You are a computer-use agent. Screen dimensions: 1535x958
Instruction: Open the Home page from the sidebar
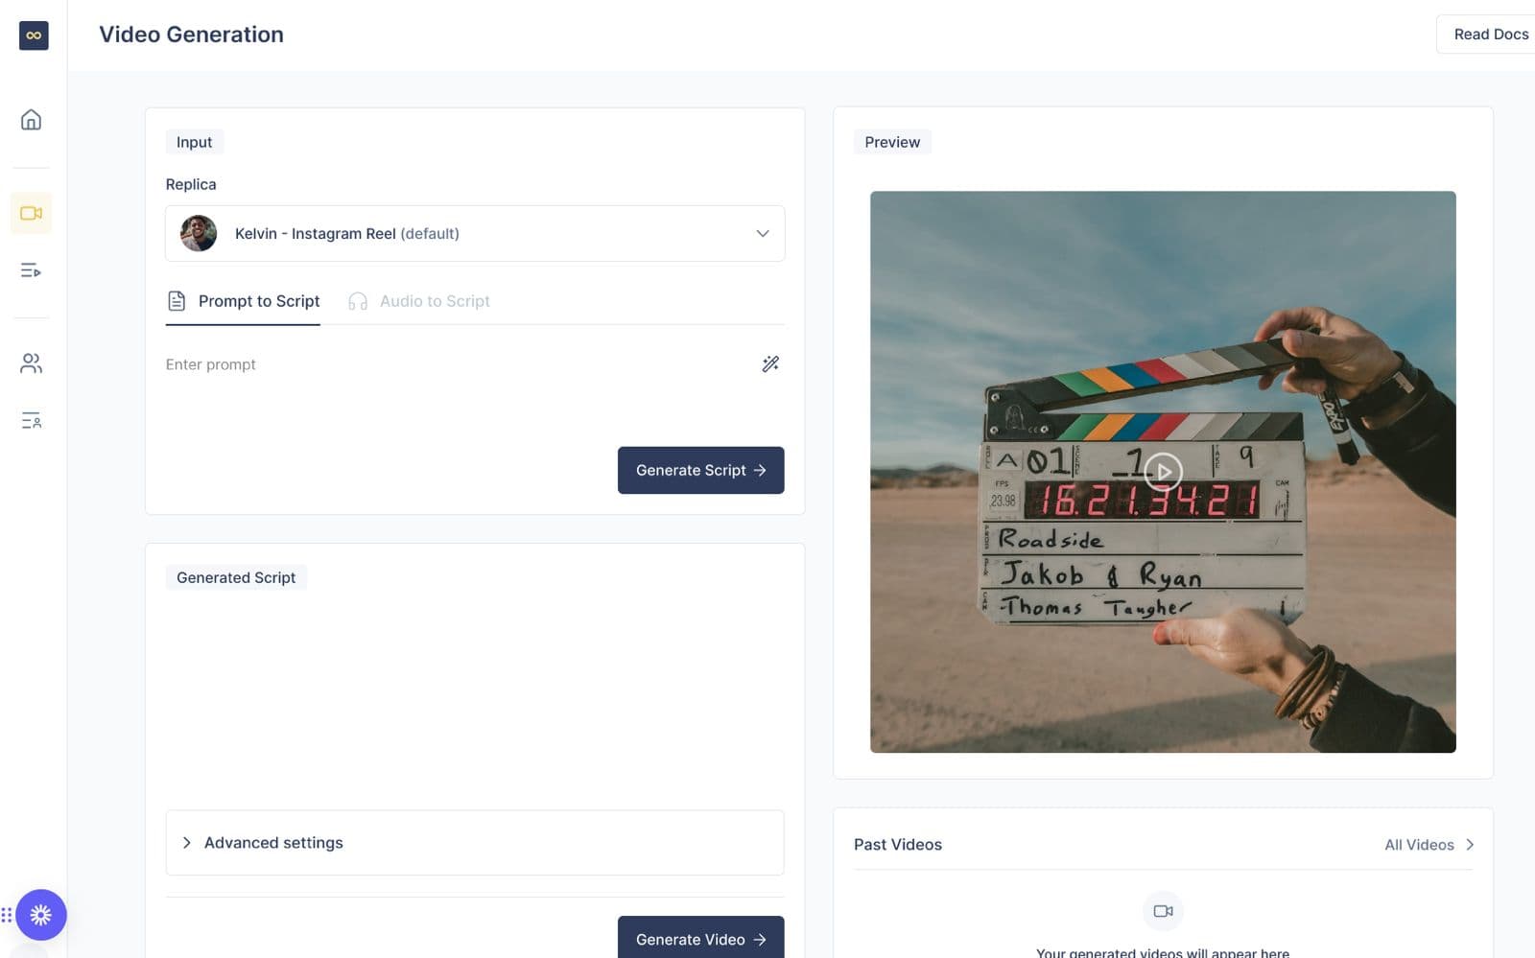pos(31,120)
